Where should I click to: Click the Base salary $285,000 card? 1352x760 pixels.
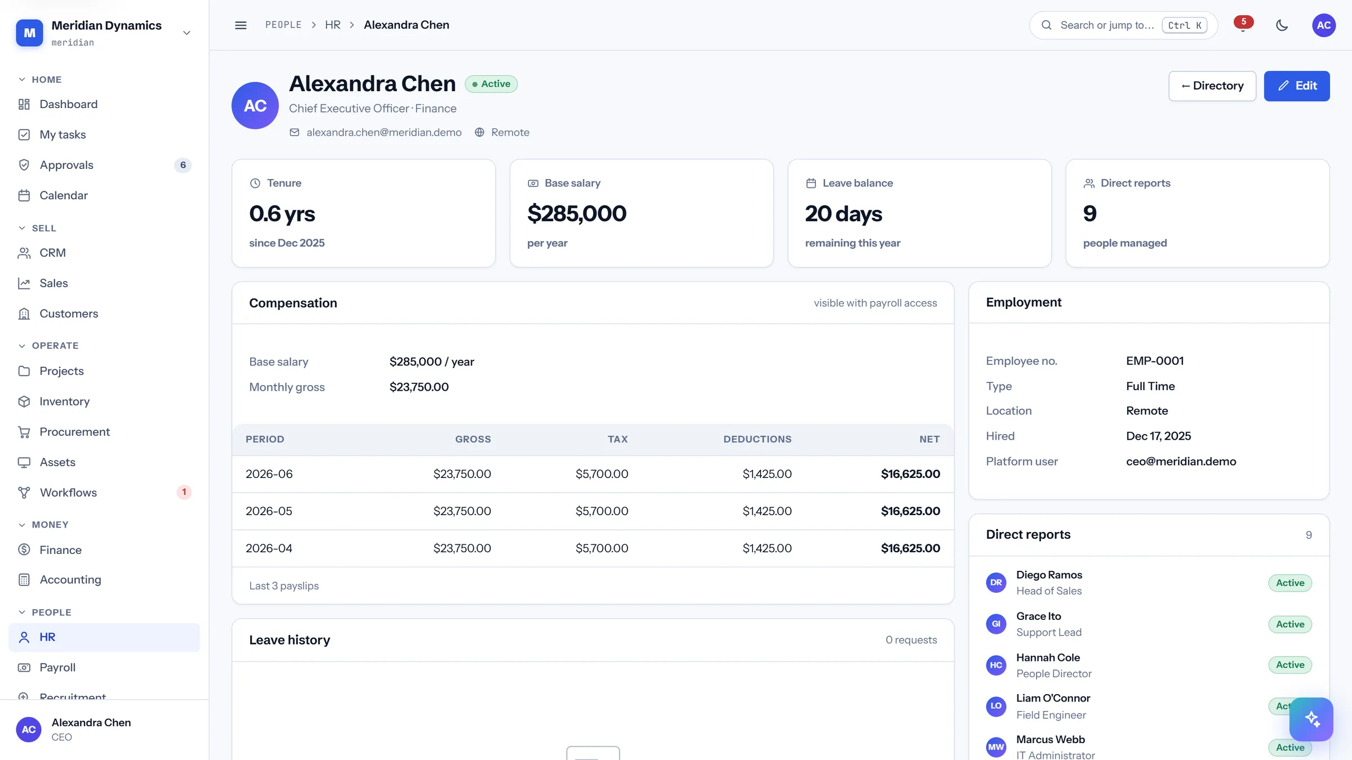(641, 213)
